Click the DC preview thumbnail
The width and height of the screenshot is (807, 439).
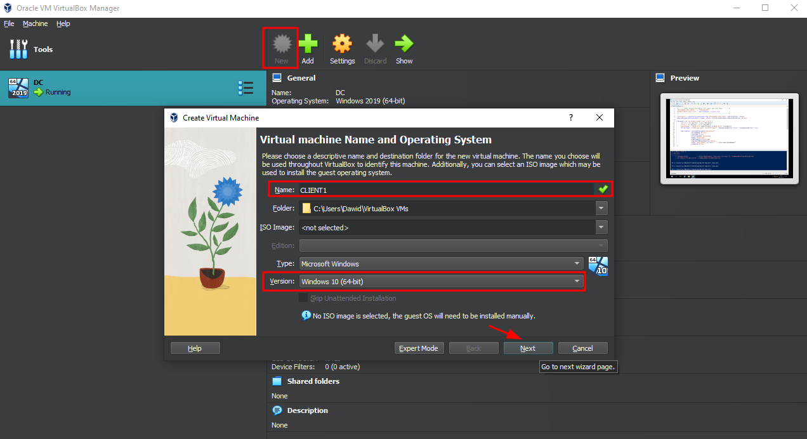(727, 138)
